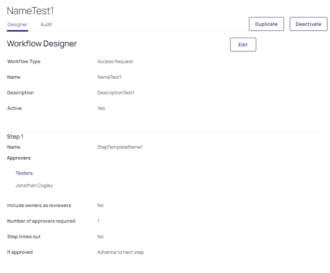The height and width of the screenshot is (273, 330).
Task: Select the Number of approvers required value
Action: pos(98,221)
